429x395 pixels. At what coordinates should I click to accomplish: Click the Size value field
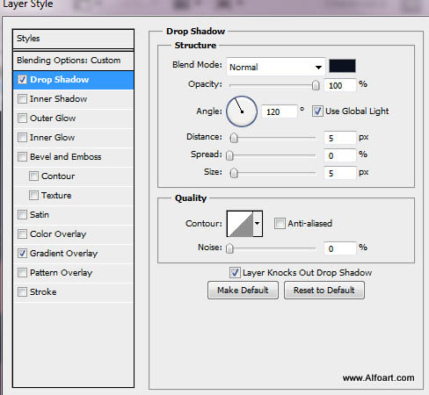pyautogui.click(x=340, y=173)
